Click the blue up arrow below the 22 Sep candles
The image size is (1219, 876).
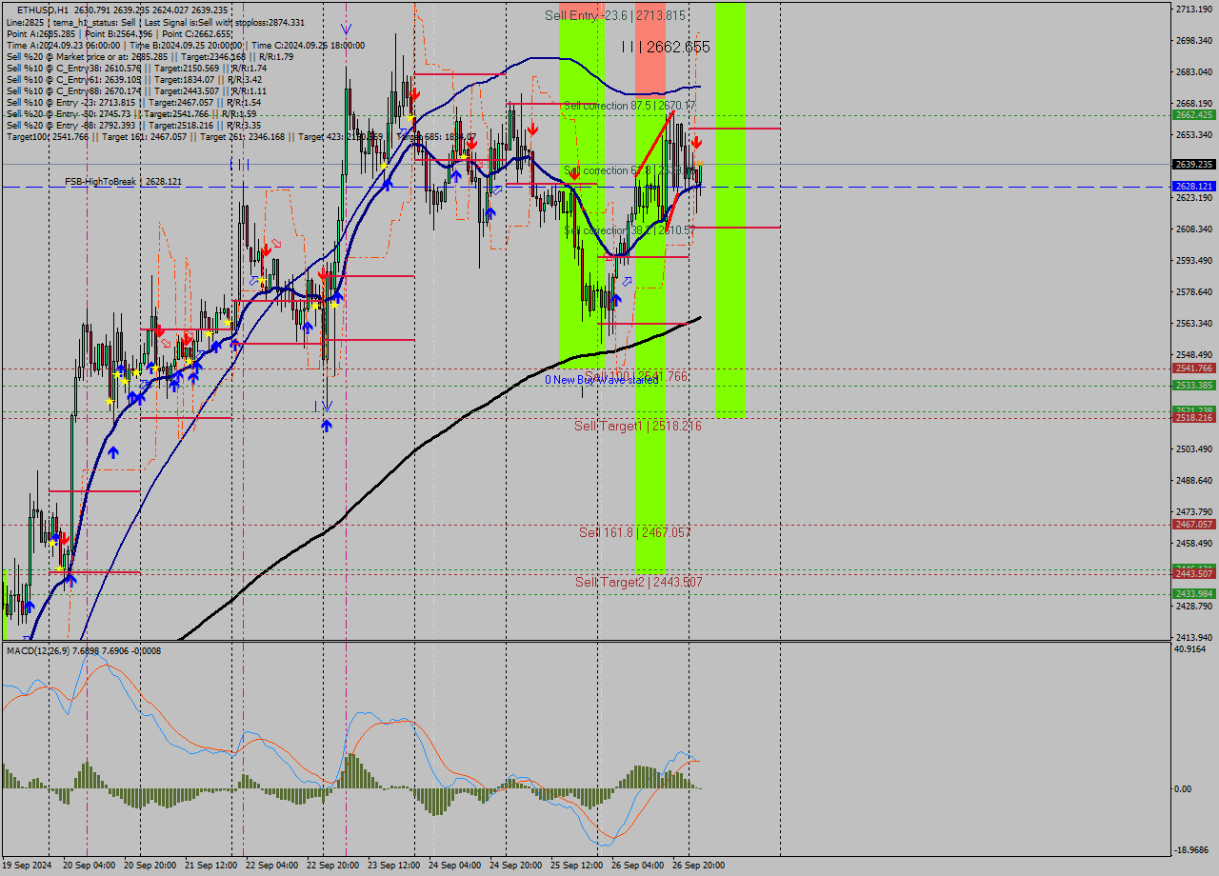point(327,425)
